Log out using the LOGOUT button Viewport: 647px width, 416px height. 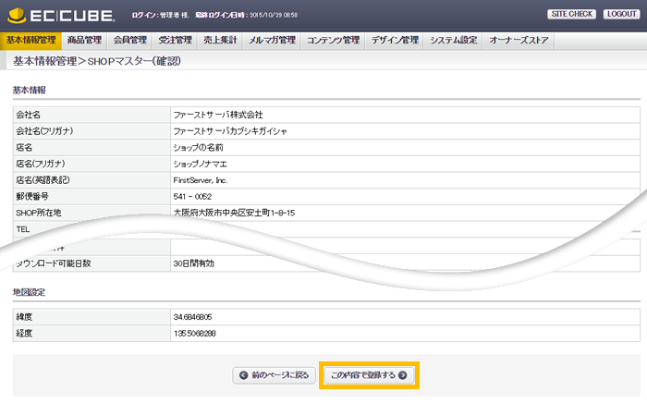620,15
